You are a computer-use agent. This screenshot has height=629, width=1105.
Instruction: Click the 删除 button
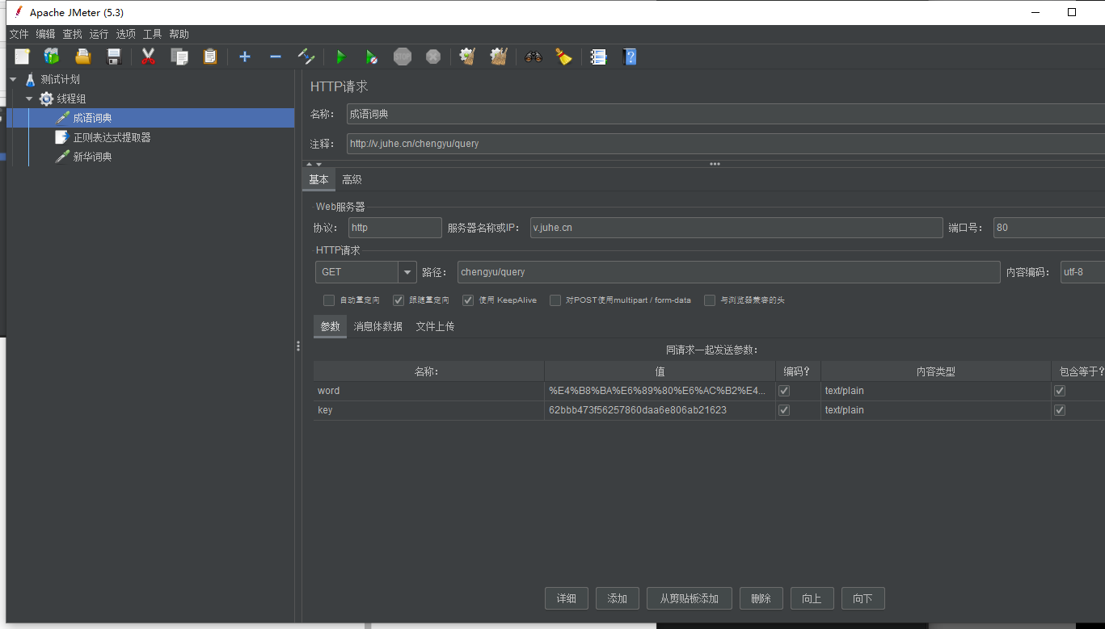coord(761,598)
